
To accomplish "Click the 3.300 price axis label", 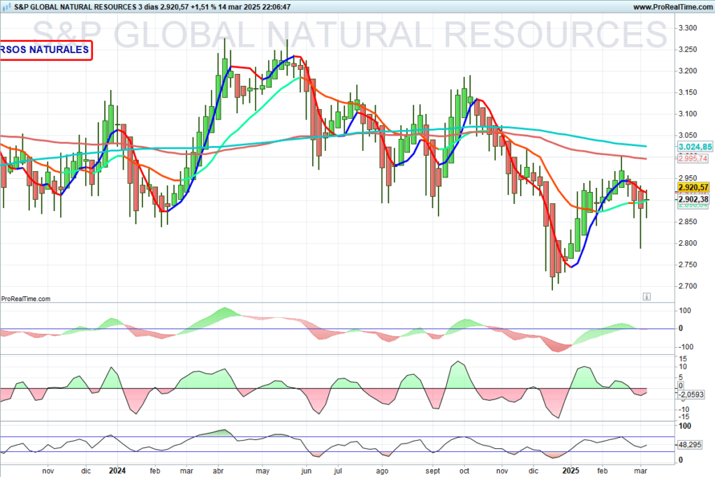I will click(x=688, y=28).
